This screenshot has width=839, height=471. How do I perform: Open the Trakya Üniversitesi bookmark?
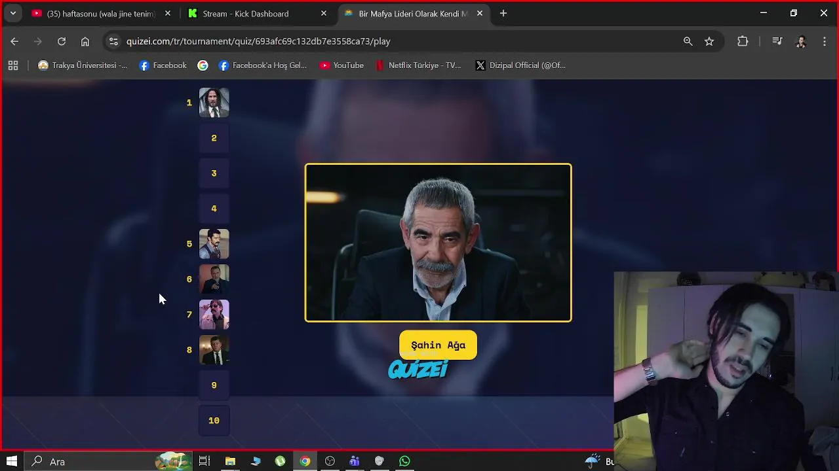click(x=83, y=65)
